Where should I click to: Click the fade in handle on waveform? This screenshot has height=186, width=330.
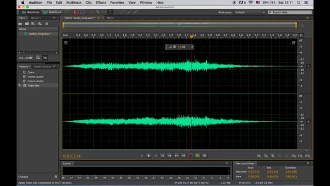pos(66,43)
